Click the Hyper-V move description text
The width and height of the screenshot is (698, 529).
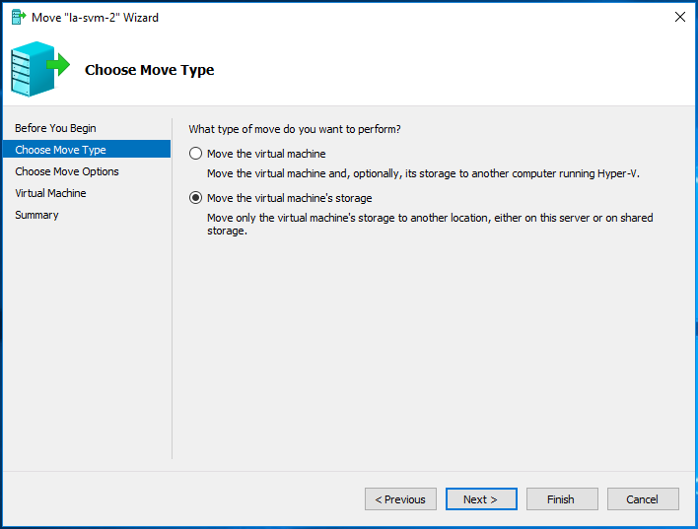point(423,173)
